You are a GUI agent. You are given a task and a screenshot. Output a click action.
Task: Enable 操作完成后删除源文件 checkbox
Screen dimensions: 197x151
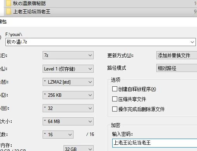click(x=115, y=109)
